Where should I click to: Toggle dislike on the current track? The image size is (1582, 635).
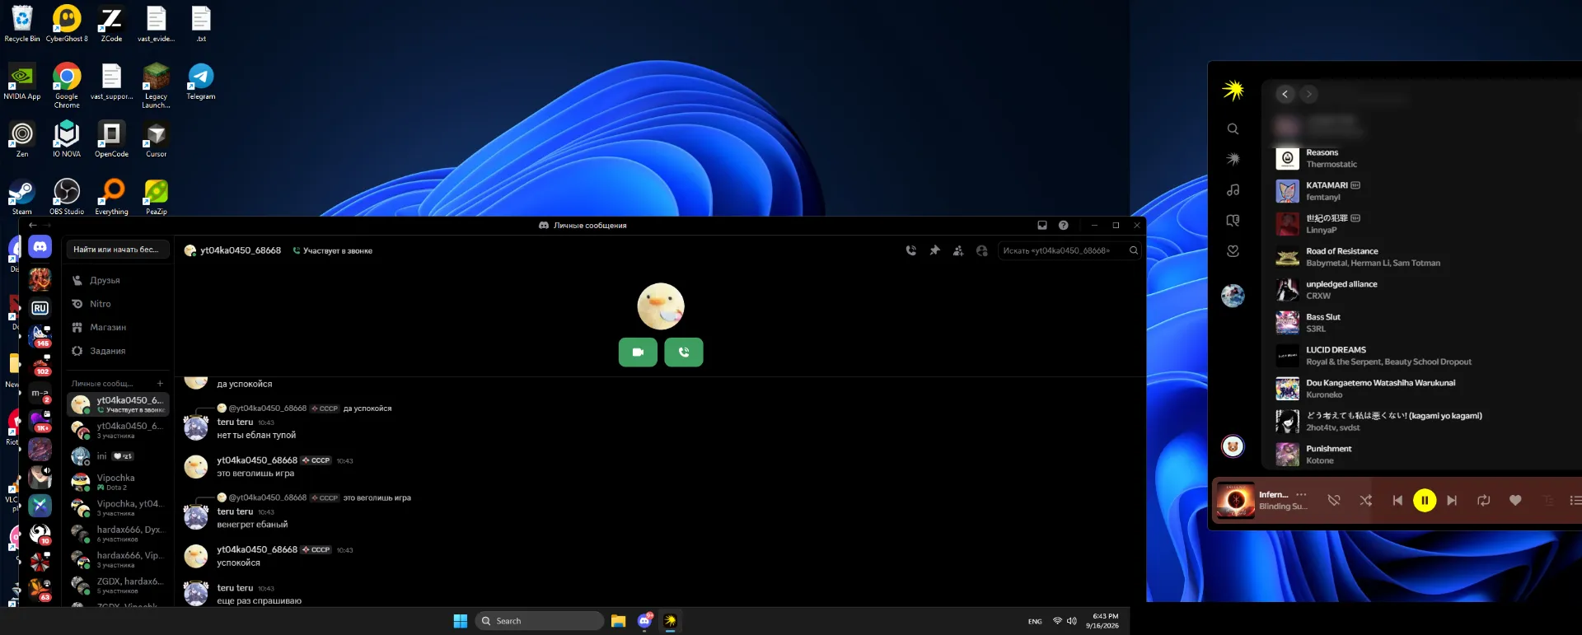(x=1334, y=500)
